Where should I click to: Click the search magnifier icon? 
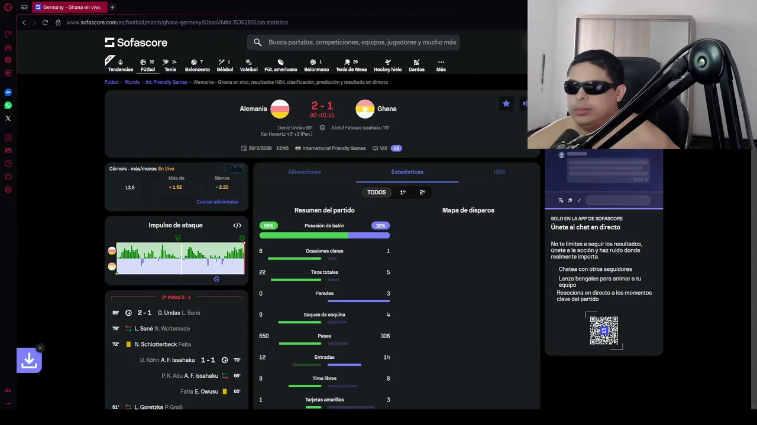pos(257,42)
